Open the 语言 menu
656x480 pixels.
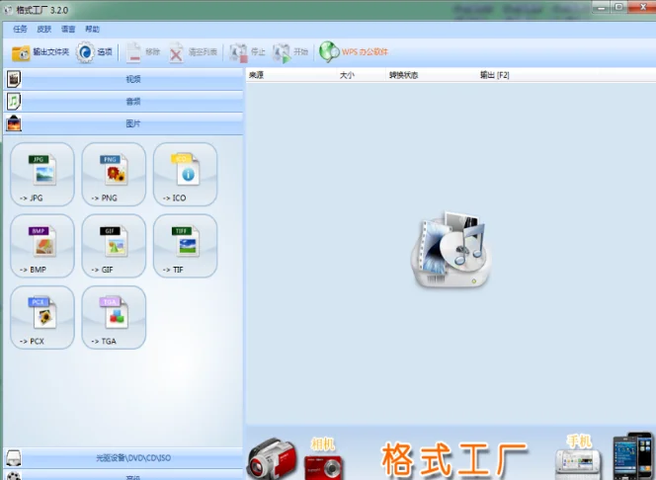click(x=68, y=29)
